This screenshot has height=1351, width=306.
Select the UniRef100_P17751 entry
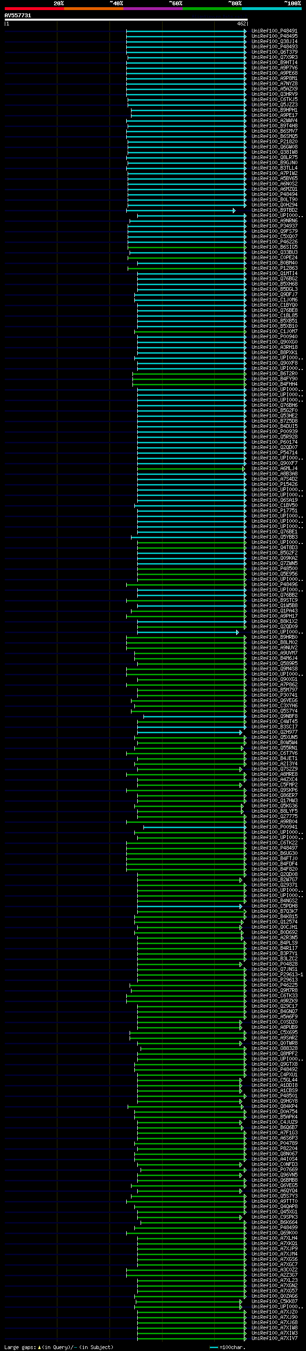coord(274,510)
